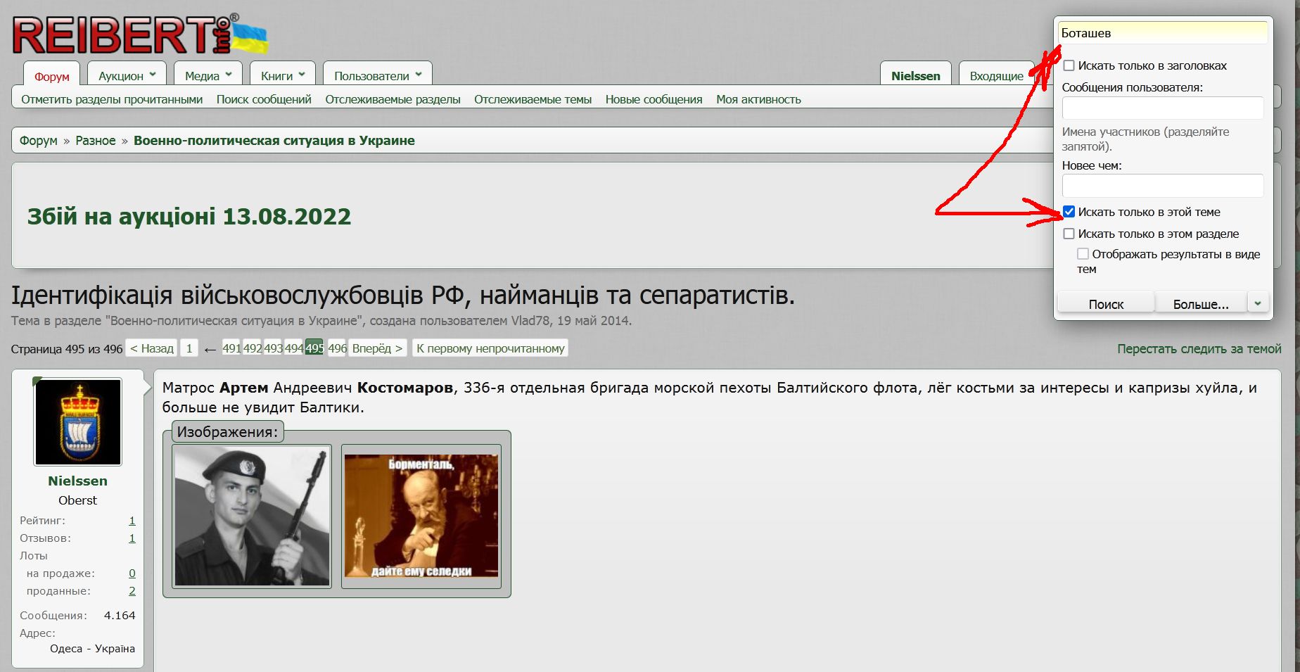The width and height of the screenshot is (1300, 672).
Task: Go to page 491
Action: pos(231,348)
